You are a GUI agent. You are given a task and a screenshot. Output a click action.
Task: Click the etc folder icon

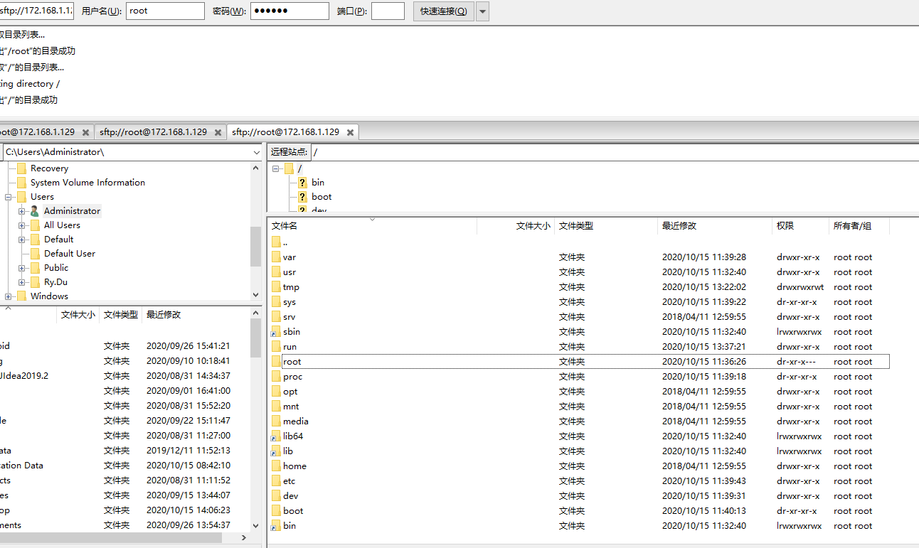point(277,481)
